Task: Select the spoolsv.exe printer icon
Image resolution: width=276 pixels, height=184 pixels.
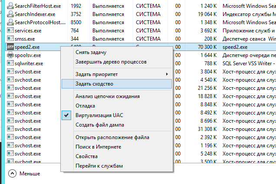Action: 10,55
